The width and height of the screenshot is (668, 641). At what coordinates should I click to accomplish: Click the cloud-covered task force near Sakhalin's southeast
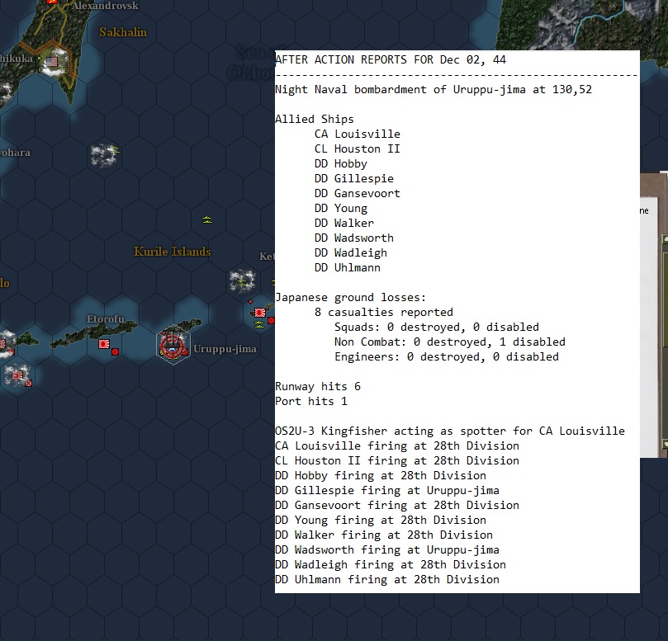click(x=104, y=155)
